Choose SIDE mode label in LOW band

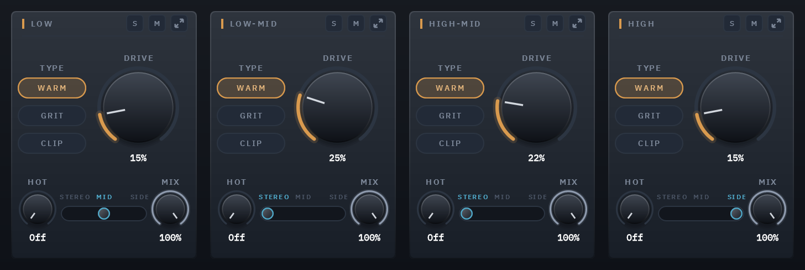pos(140,197)
